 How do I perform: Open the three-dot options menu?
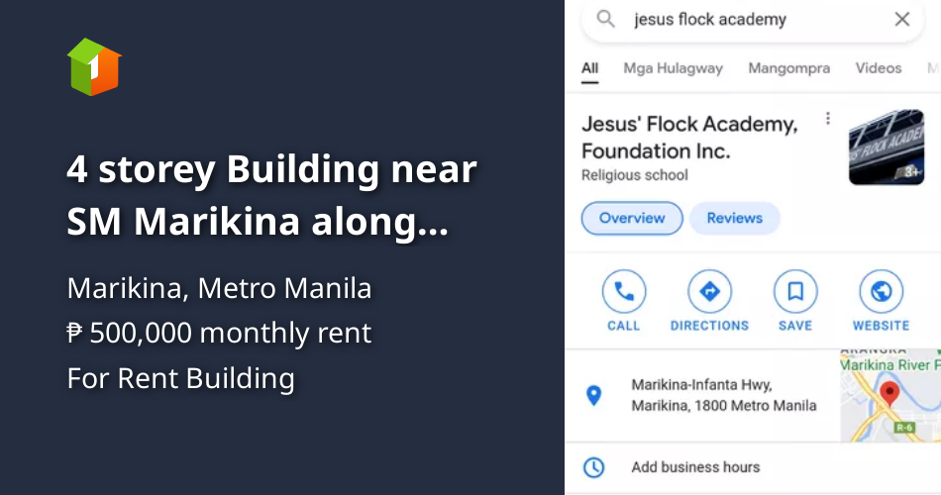click(x=828, y=120)
